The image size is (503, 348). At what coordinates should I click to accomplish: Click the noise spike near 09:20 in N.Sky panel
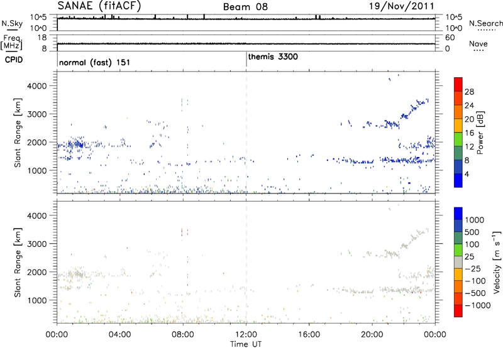pos(204,17)
